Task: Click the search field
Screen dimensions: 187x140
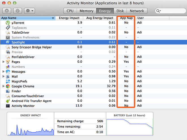Action: point(171,11)
